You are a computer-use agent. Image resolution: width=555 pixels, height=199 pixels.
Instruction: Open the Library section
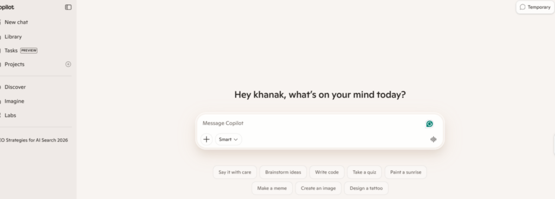(x=13, y=36)
